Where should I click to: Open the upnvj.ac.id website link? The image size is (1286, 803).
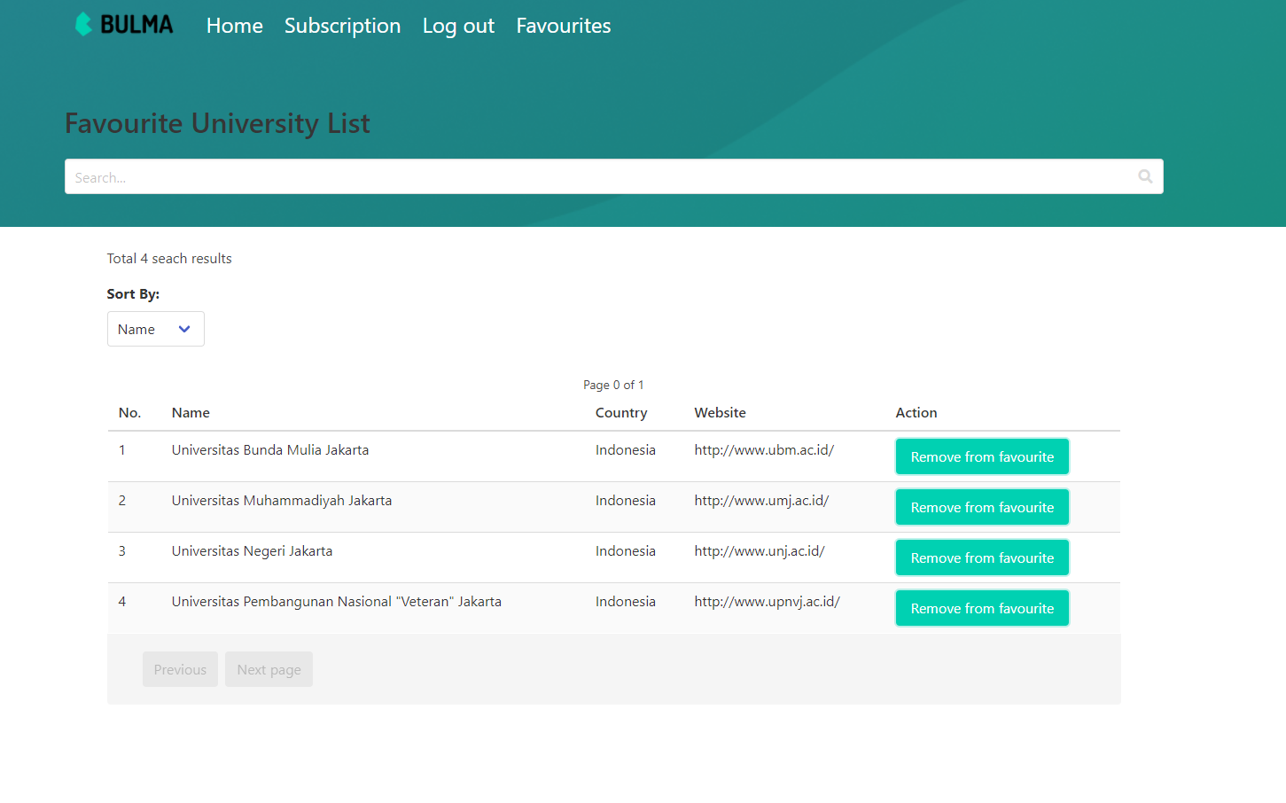[x=767, y=602]
